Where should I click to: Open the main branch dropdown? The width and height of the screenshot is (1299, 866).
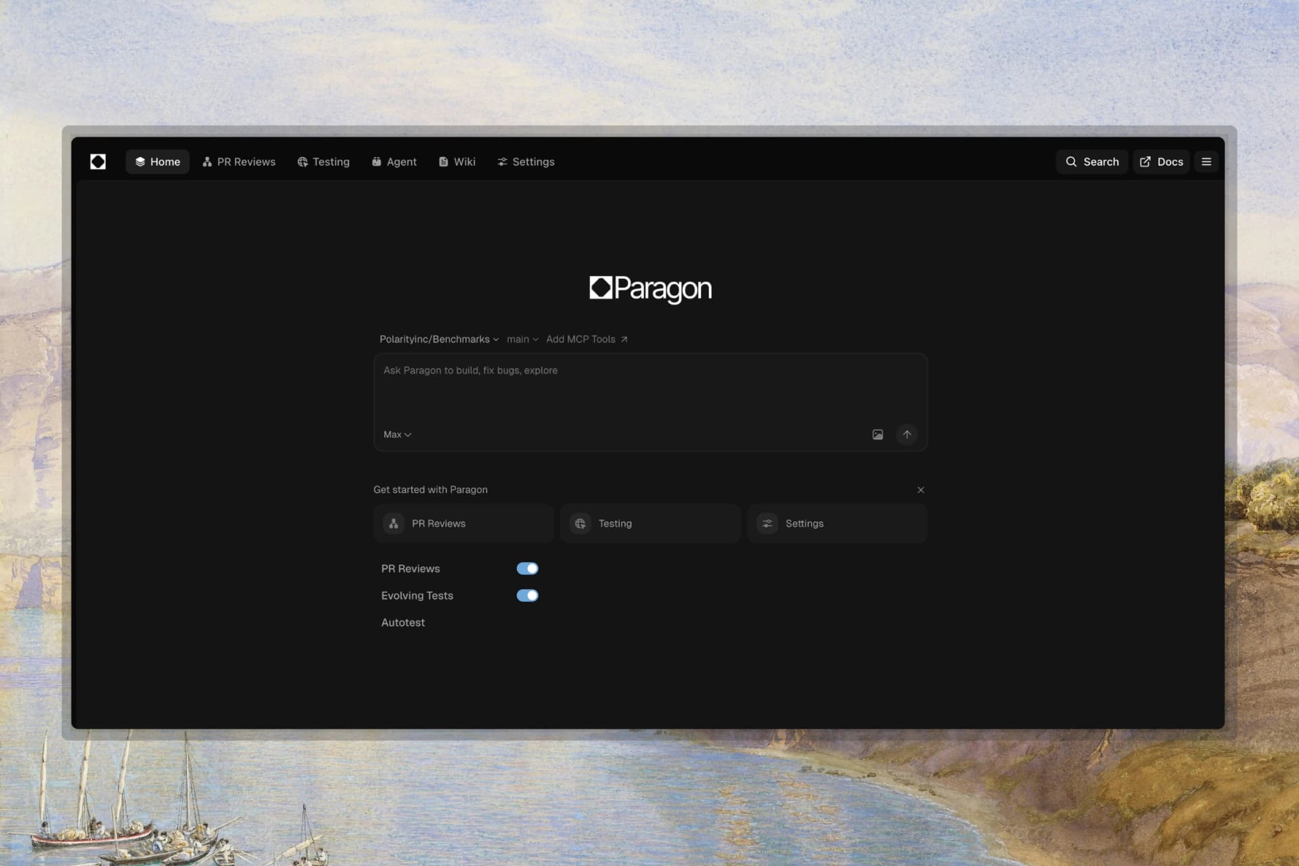[522, 339]
